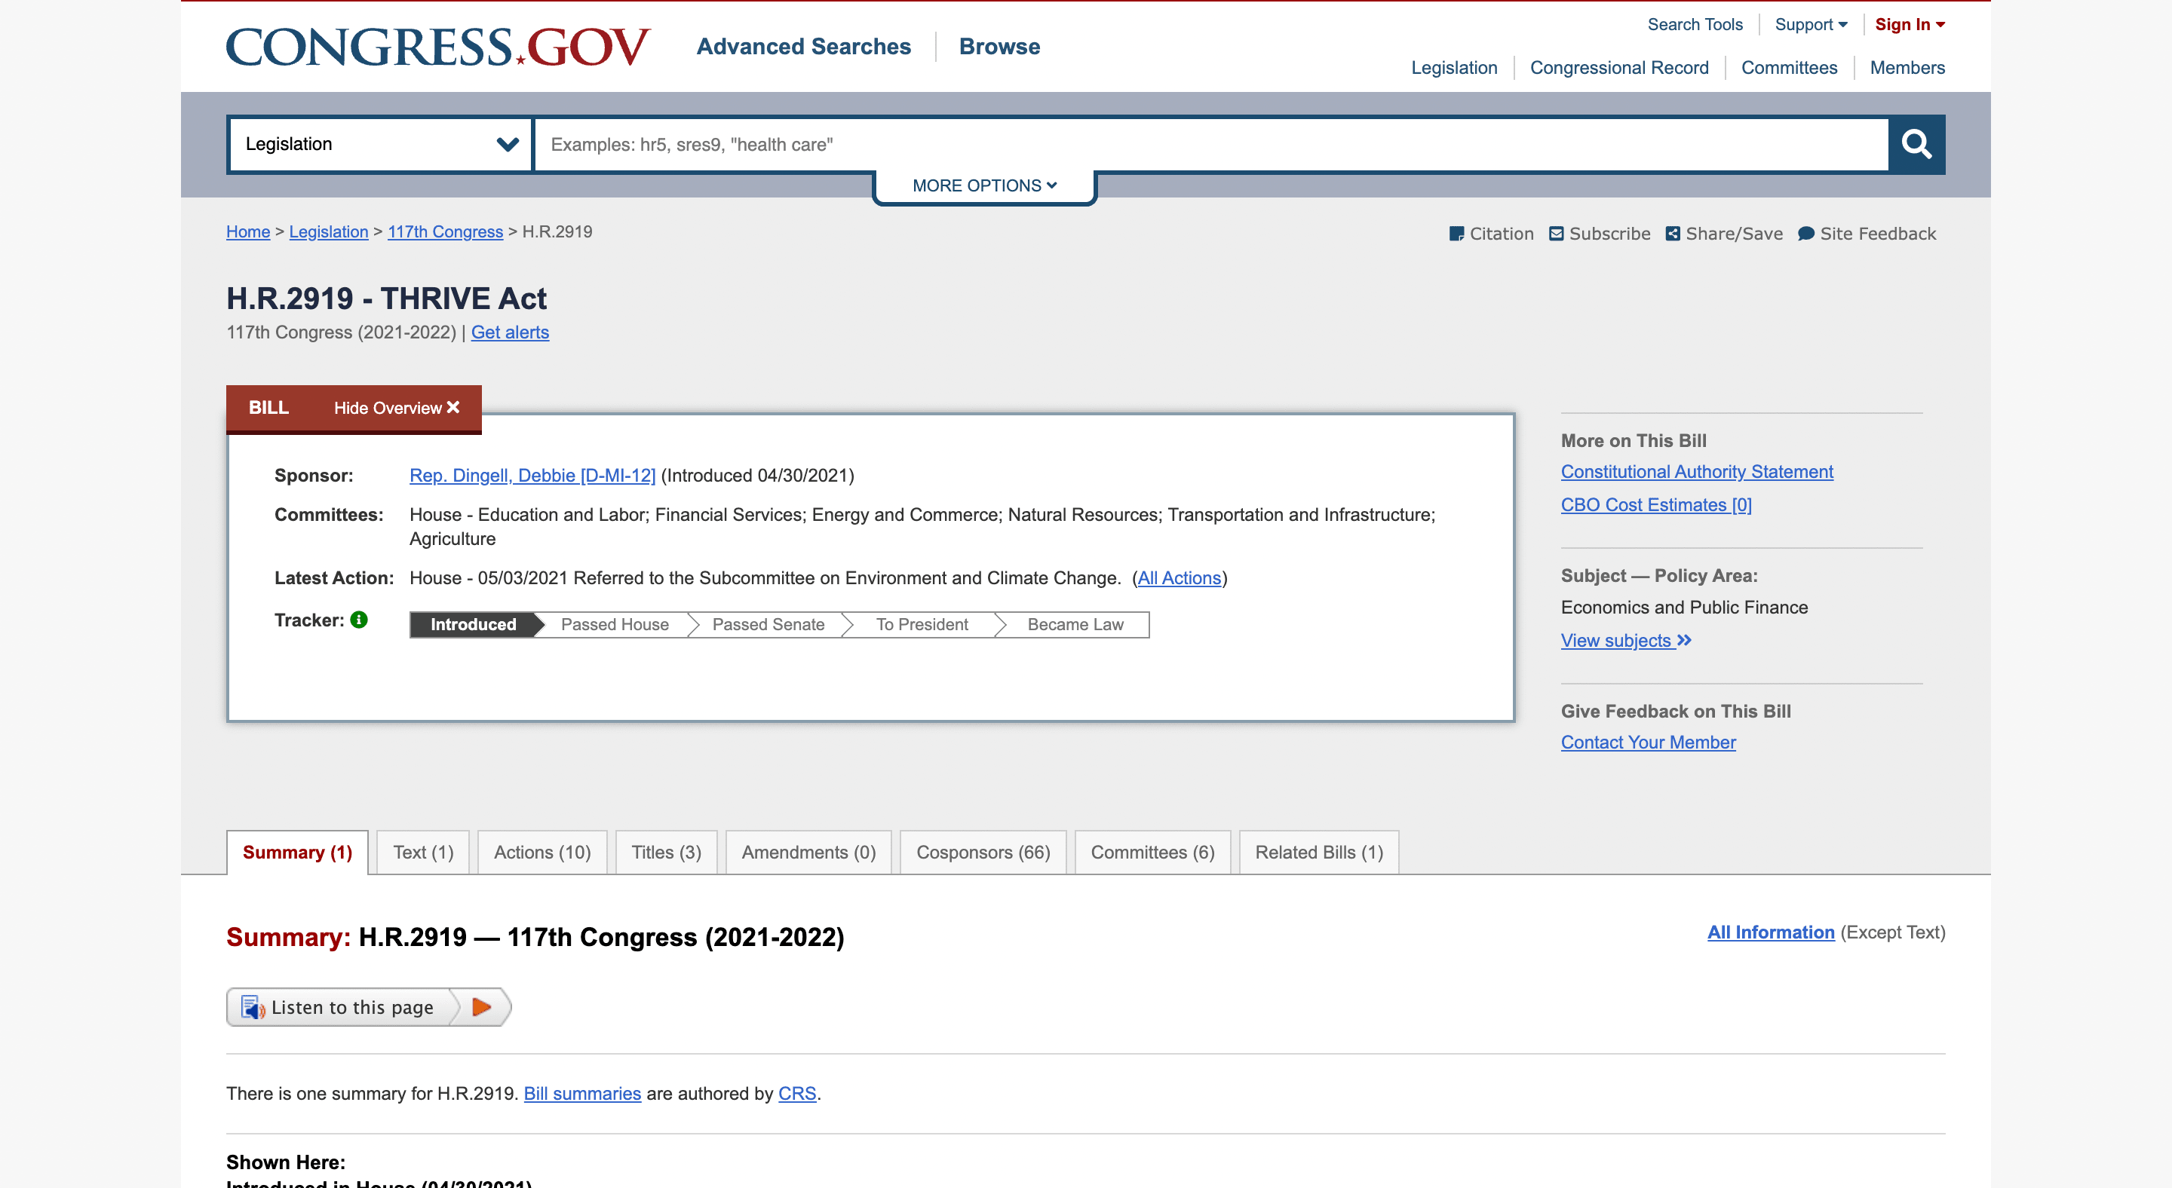Click the Passed House tracker stage

[615, 624]
